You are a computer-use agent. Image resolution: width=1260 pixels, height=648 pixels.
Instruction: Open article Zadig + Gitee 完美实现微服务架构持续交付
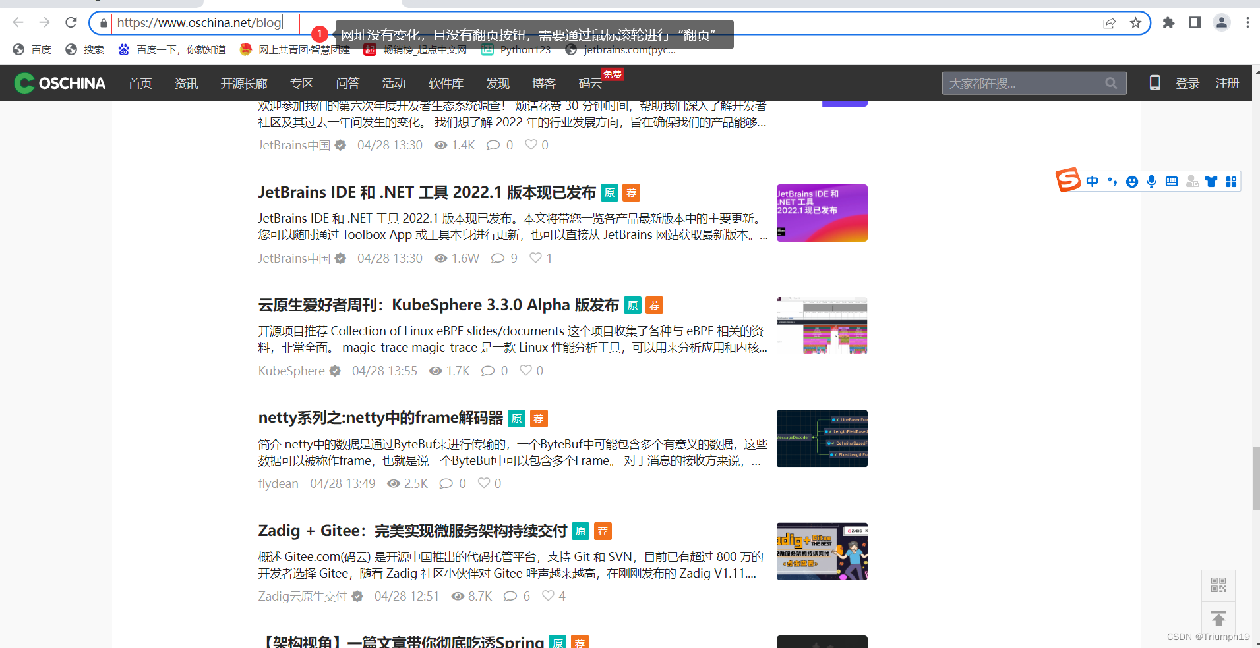412,531
